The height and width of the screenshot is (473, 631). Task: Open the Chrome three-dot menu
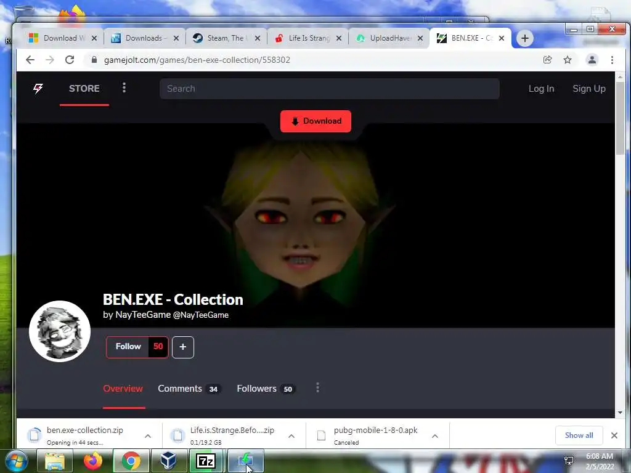pos(612,60)
